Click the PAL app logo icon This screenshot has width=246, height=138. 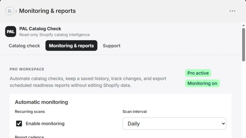pyautogui.click(x=11, y=32)
